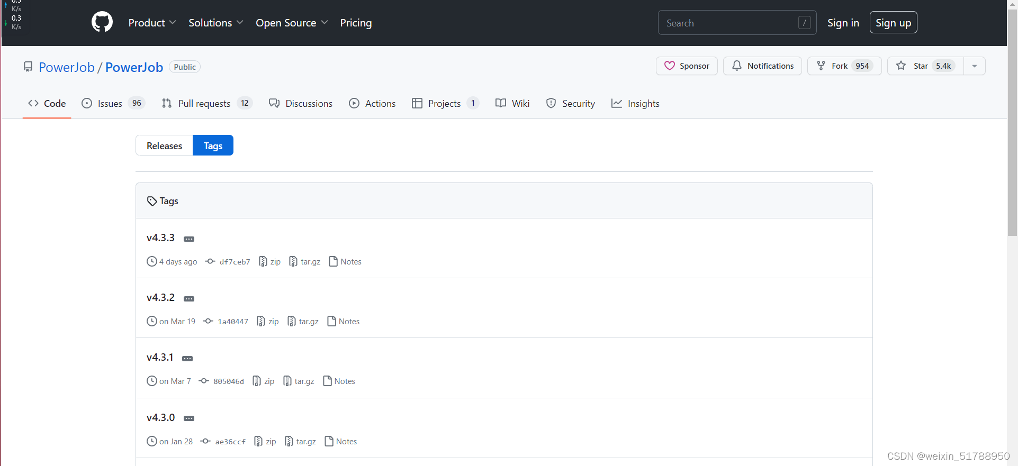Switch to the Releases view

pyautogui.click(x=164, y=145)
